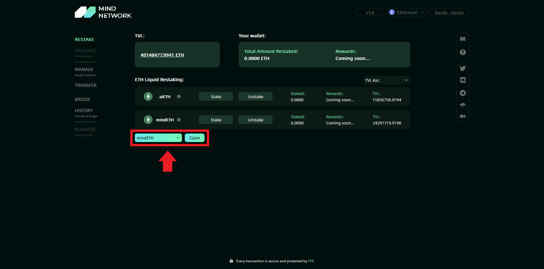Viewport: 544px width, 269px height.
Task: Expand the Ethereum network dropdown
Action: [407, 12]
